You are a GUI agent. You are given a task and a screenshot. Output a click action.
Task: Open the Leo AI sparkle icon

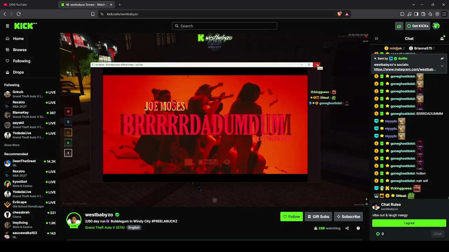click(x=430, y=14)
